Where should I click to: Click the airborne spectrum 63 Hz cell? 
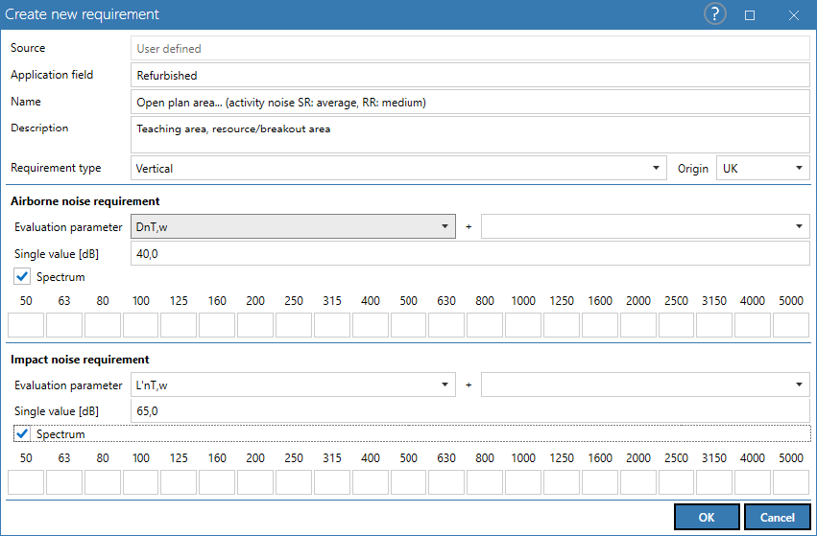[x=64, y=325]
